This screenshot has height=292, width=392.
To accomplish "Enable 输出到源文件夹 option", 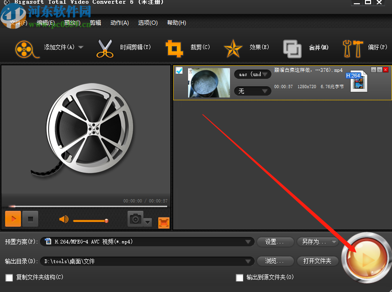I will [239, 278].
